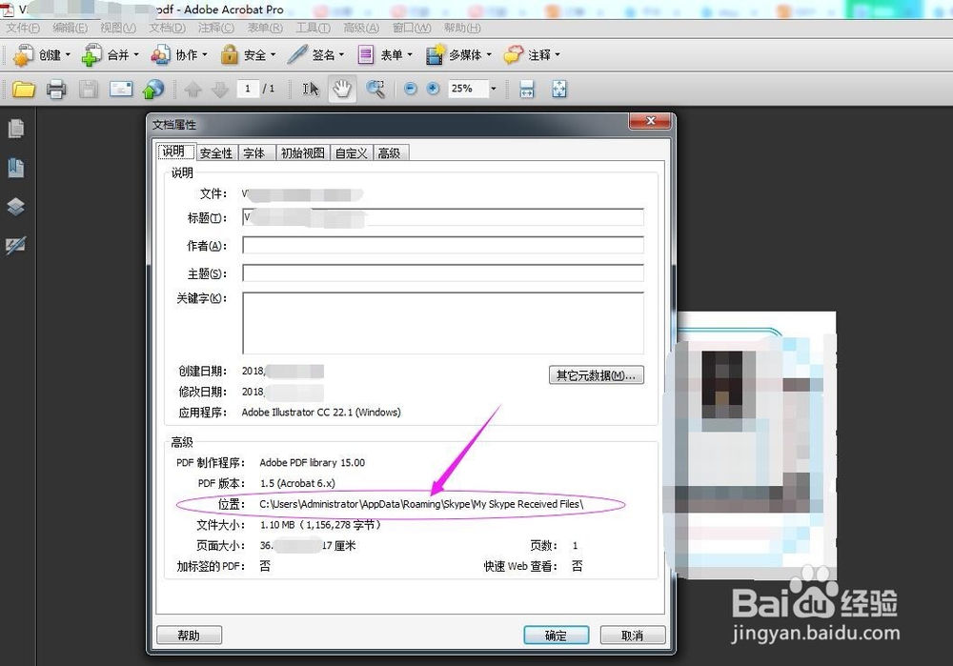Viewport: 953px width, 666px height.
Task: Click the 多媒体 (Multimedia) toolbar icon
Action: 456,54
